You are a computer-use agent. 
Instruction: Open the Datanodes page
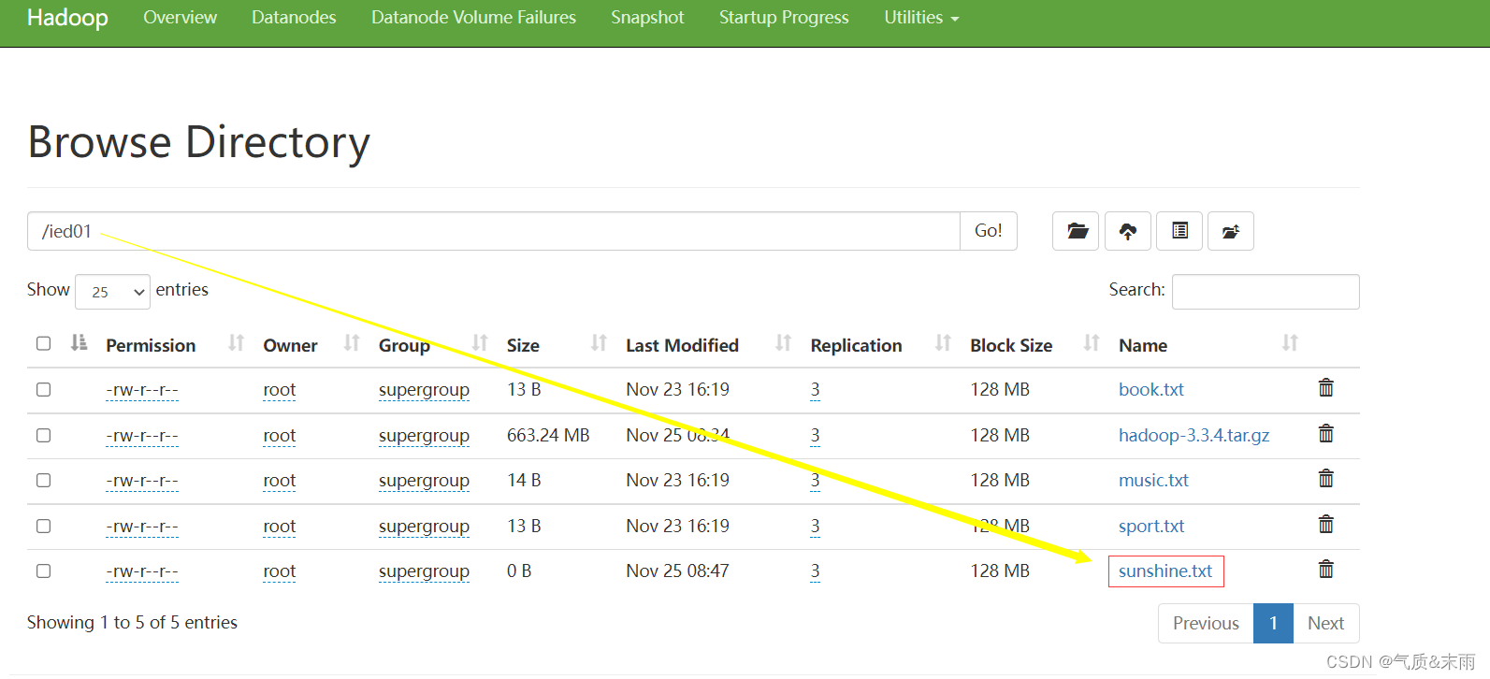pyautogui.click(x=294, y=18)
